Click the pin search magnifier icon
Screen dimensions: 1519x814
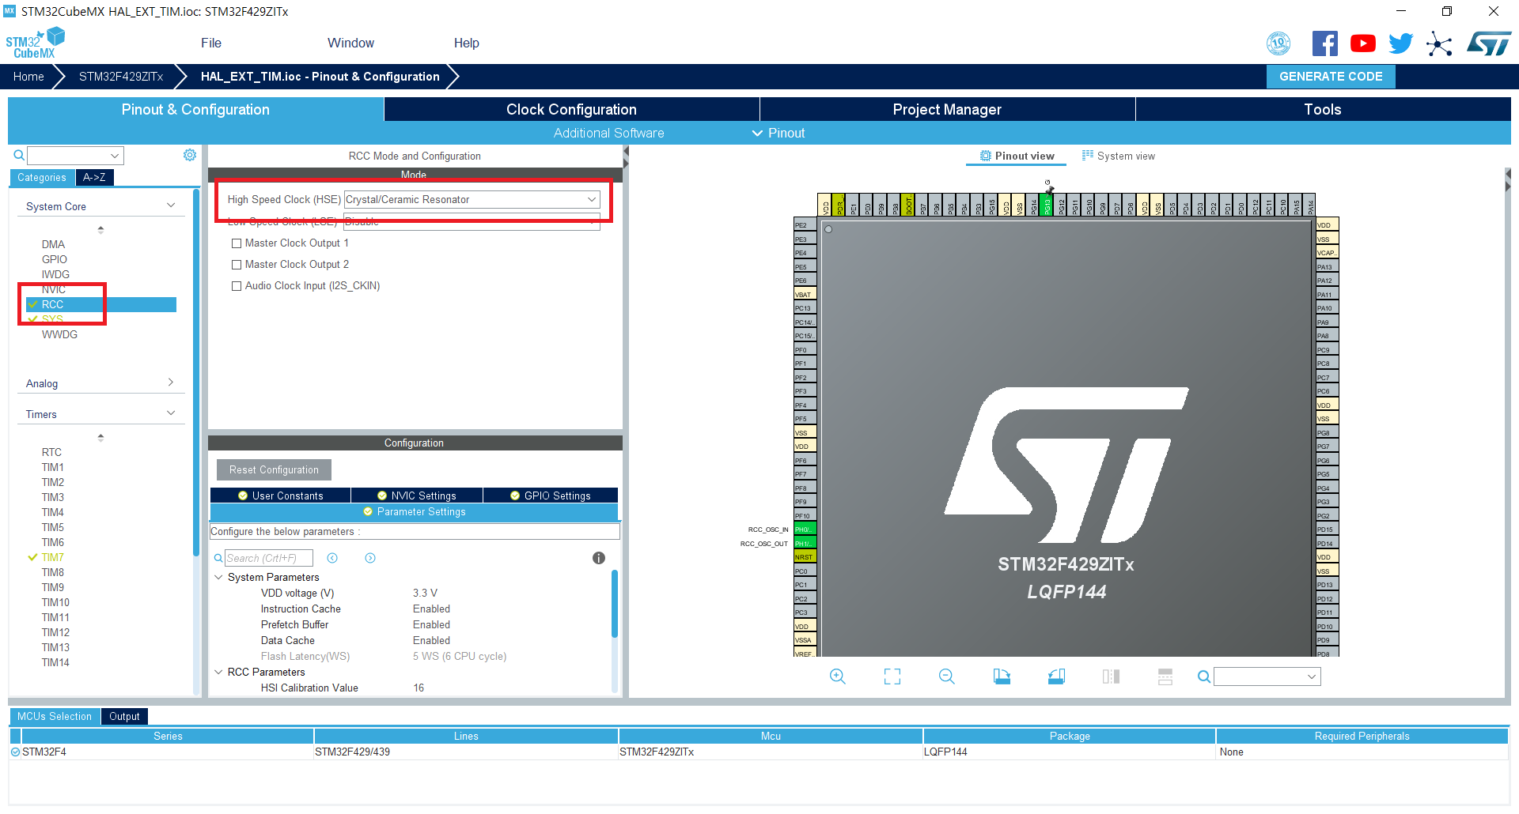tap(1203, 676)
